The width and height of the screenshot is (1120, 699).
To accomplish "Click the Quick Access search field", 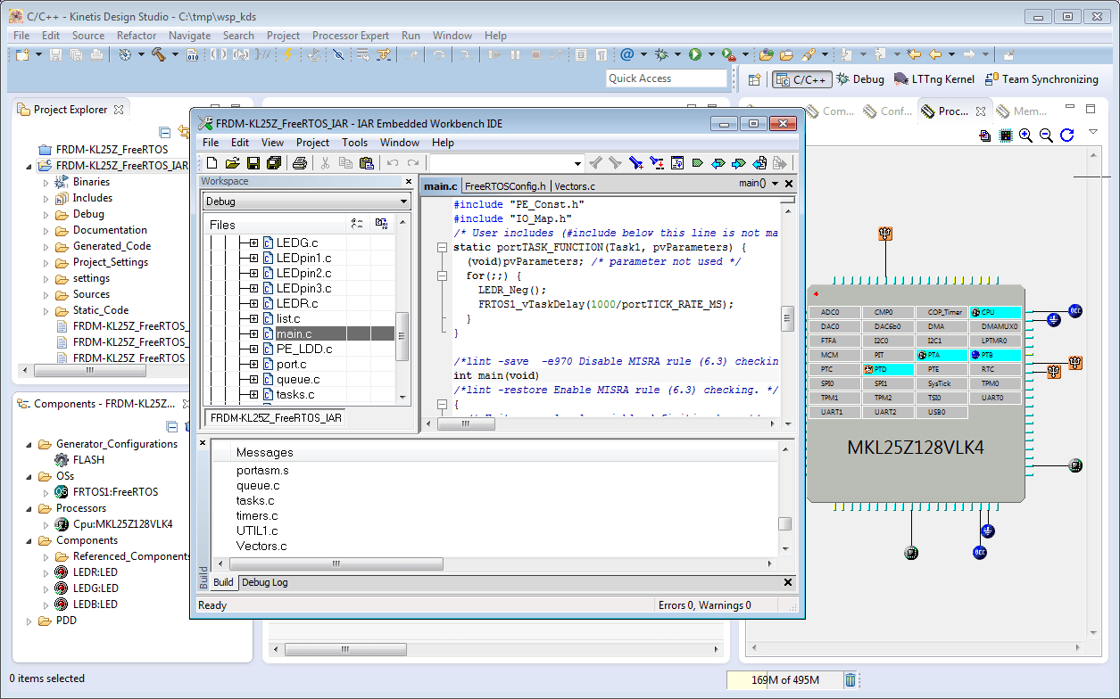I will (x=667, y=78).
